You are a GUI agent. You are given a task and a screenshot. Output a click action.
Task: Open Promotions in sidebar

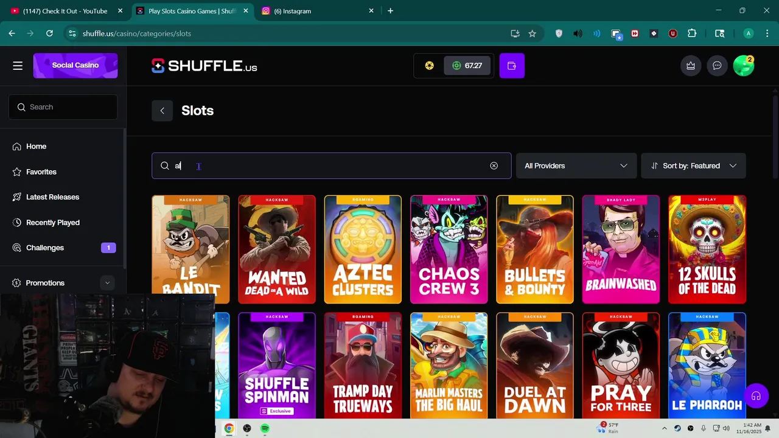(45, 283)
